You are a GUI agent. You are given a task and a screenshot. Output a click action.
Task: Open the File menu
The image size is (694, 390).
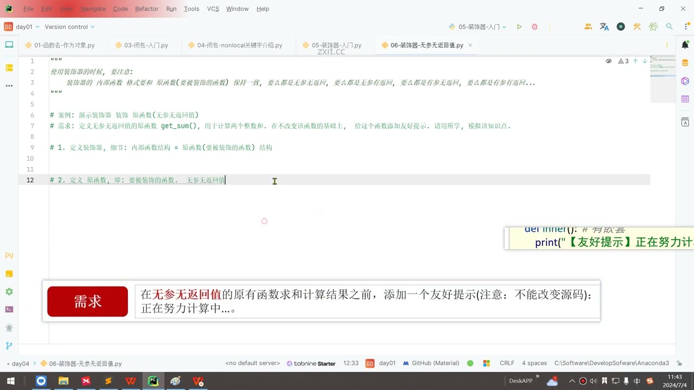28,9
